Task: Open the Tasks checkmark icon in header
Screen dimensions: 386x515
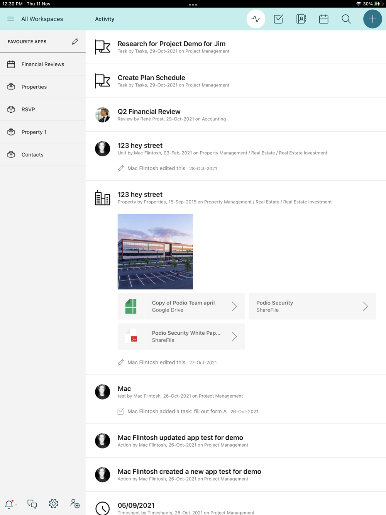Action: tap(278, 19)
